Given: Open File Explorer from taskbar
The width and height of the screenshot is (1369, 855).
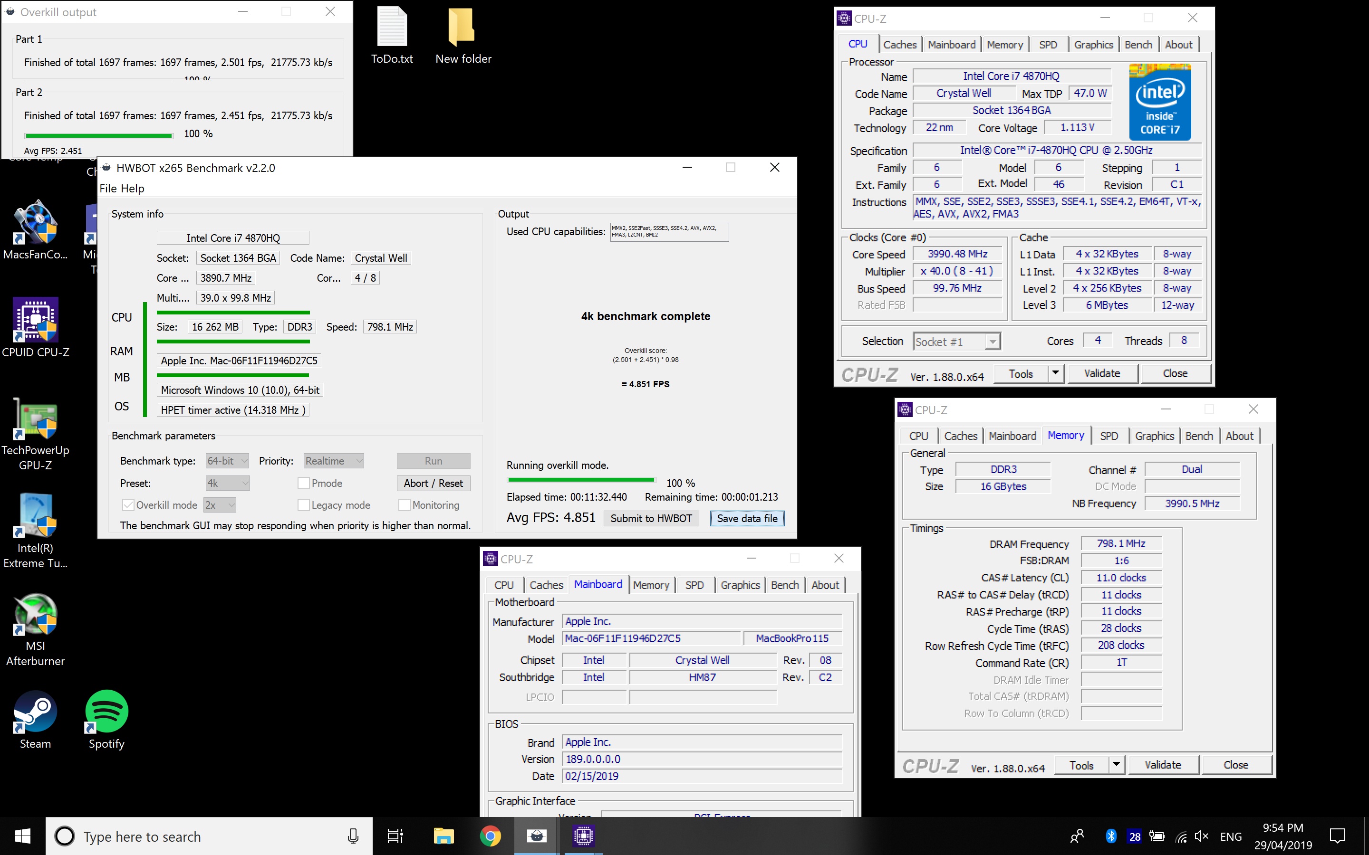Looking at the screenshot, I should click(443, 836).
